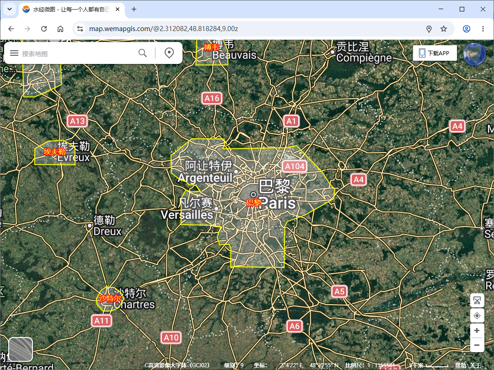Click the A11 highway shield
This screenshot has height=370, width=494.
[x=102, y=321]
